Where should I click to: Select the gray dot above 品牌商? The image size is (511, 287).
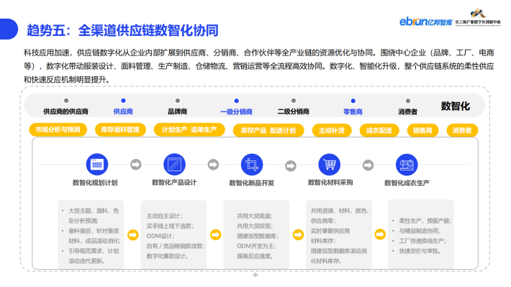pyautogui.click(x=178, y=101)
